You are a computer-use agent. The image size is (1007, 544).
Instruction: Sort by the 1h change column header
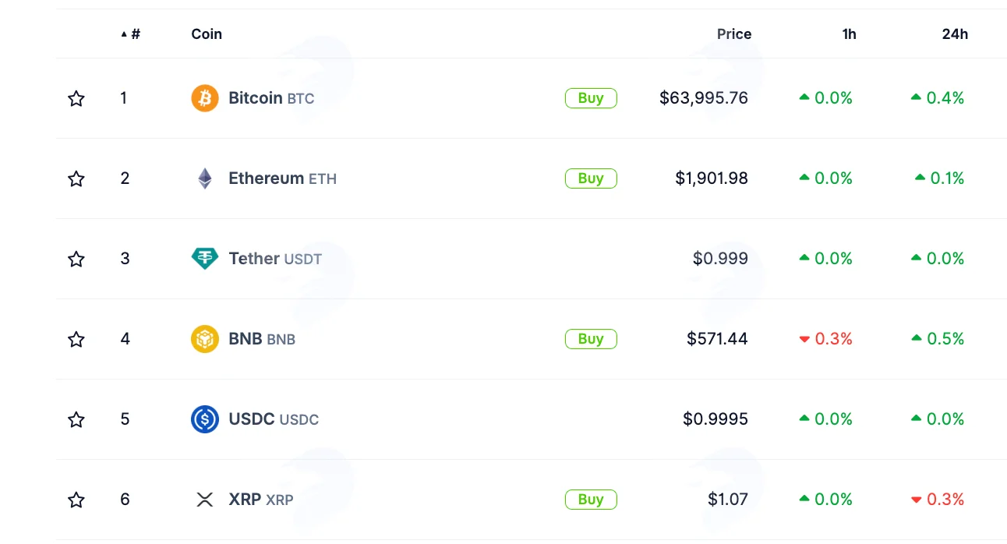(x=849, y=34)
